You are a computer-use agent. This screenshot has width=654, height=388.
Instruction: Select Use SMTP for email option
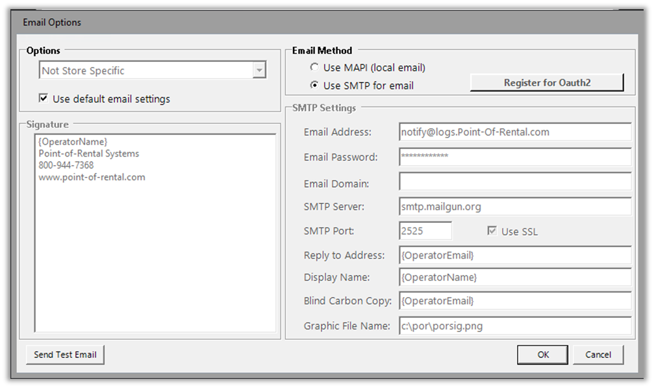click(315, 85)
